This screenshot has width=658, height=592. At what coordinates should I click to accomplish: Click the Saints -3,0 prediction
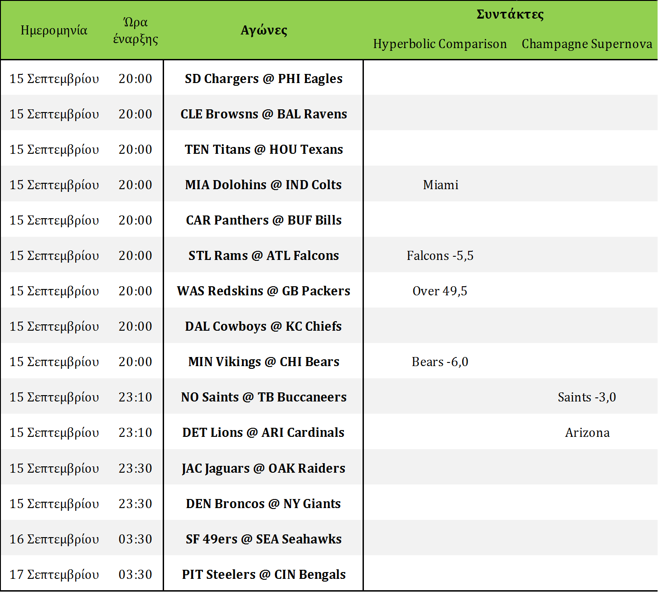tap(586, 397)
